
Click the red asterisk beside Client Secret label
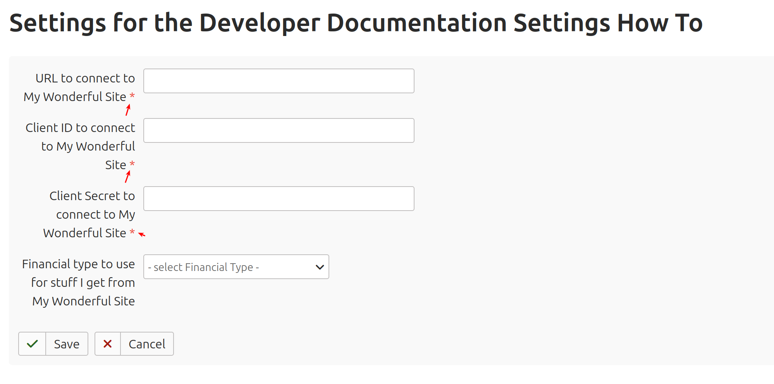(x=132, y=232)
